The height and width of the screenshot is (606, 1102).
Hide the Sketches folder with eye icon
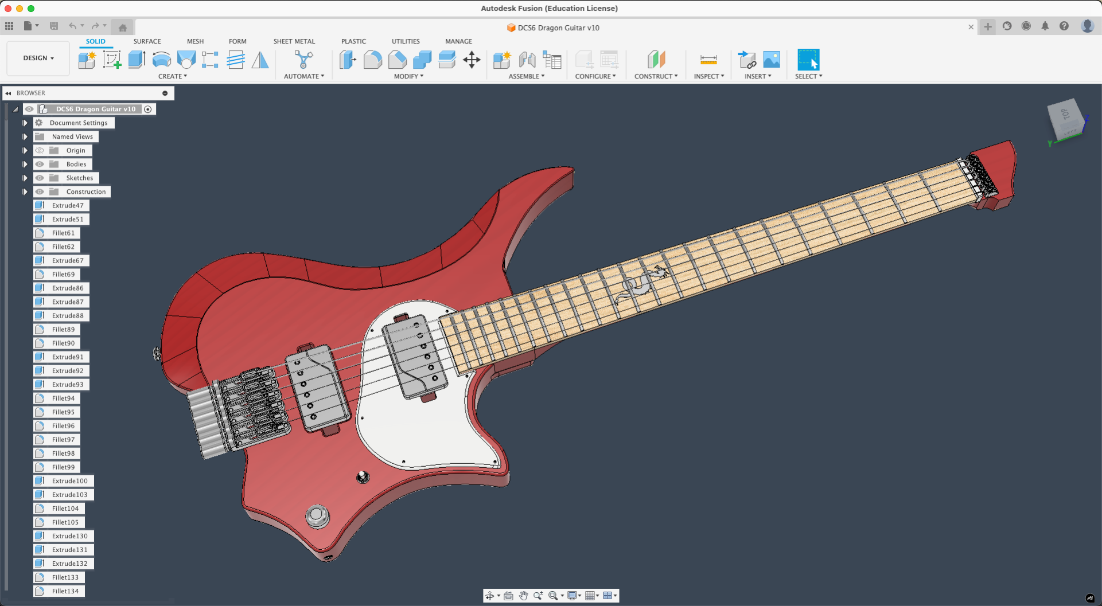40,178
